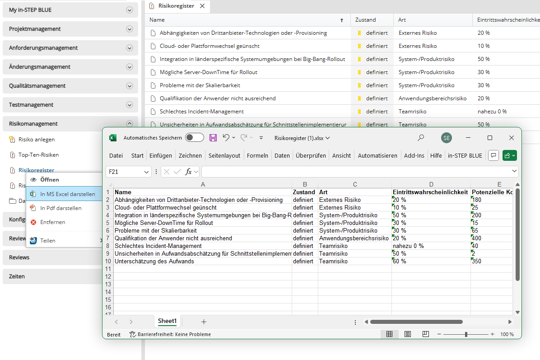Expand the Projektmanagement section
540x360 pixels.
[x=130, y=29]
